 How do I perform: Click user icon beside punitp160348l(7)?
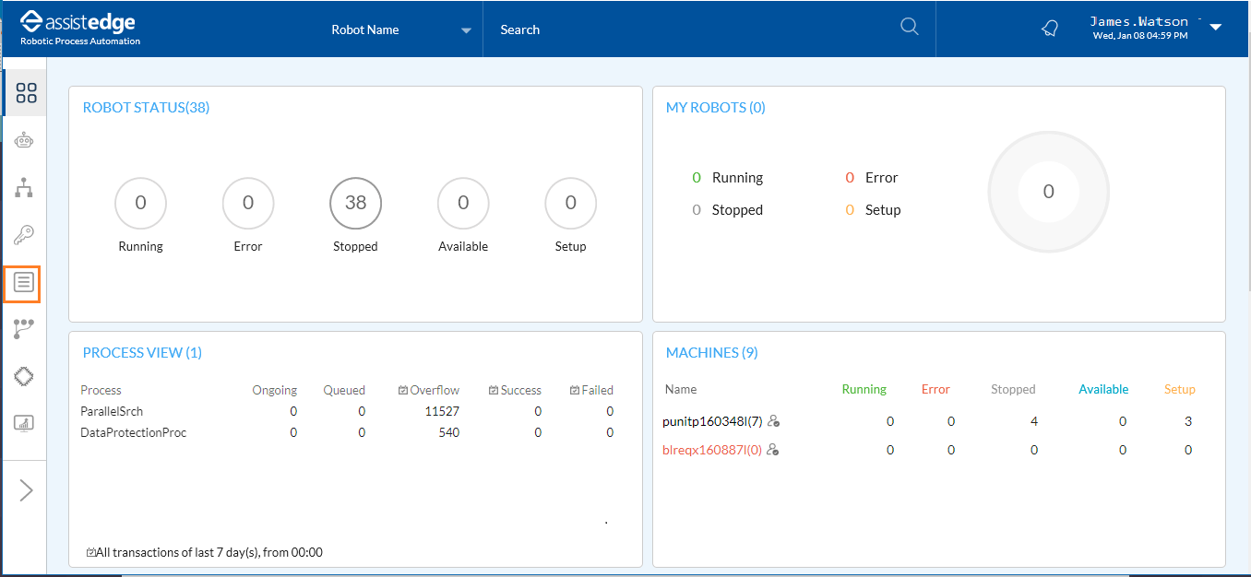[773, 421]
